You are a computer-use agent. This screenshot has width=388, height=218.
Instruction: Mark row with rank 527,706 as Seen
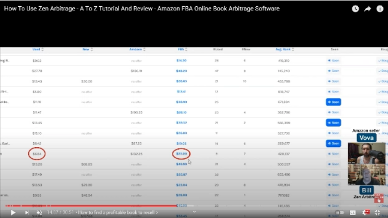[333, 133]
